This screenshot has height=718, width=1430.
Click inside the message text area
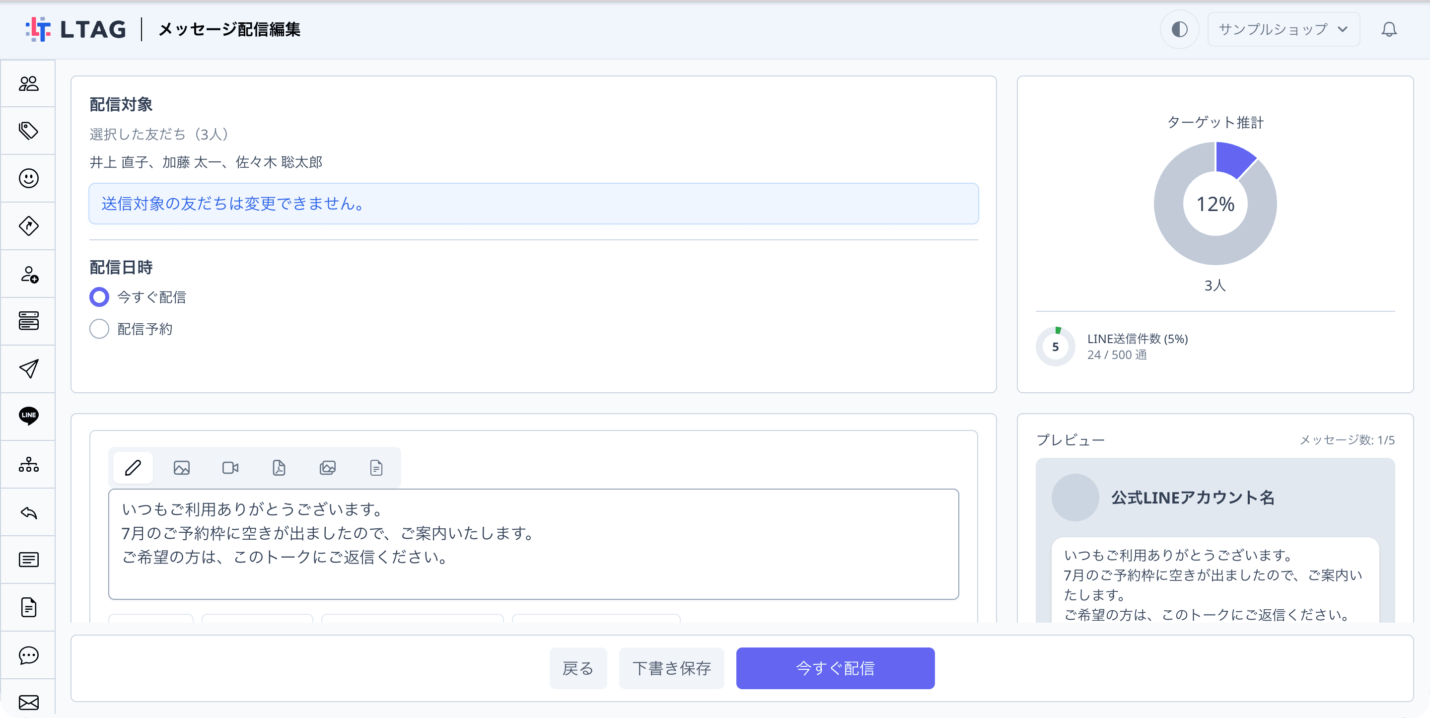pyautogui.click(x=533, y=544)
